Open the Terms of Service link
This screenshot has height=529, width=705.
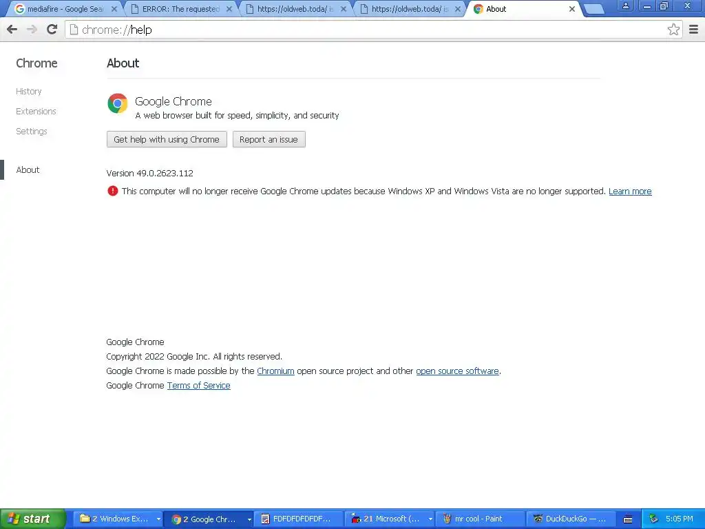tap(199, 386)
